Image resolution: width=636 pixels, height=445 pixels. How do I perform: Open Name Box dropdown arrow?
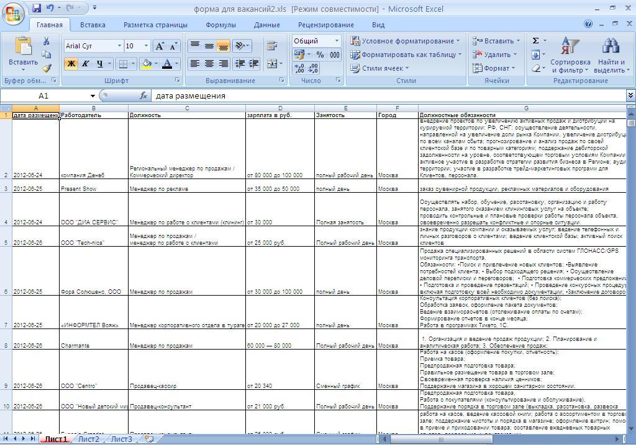(93, 96)
